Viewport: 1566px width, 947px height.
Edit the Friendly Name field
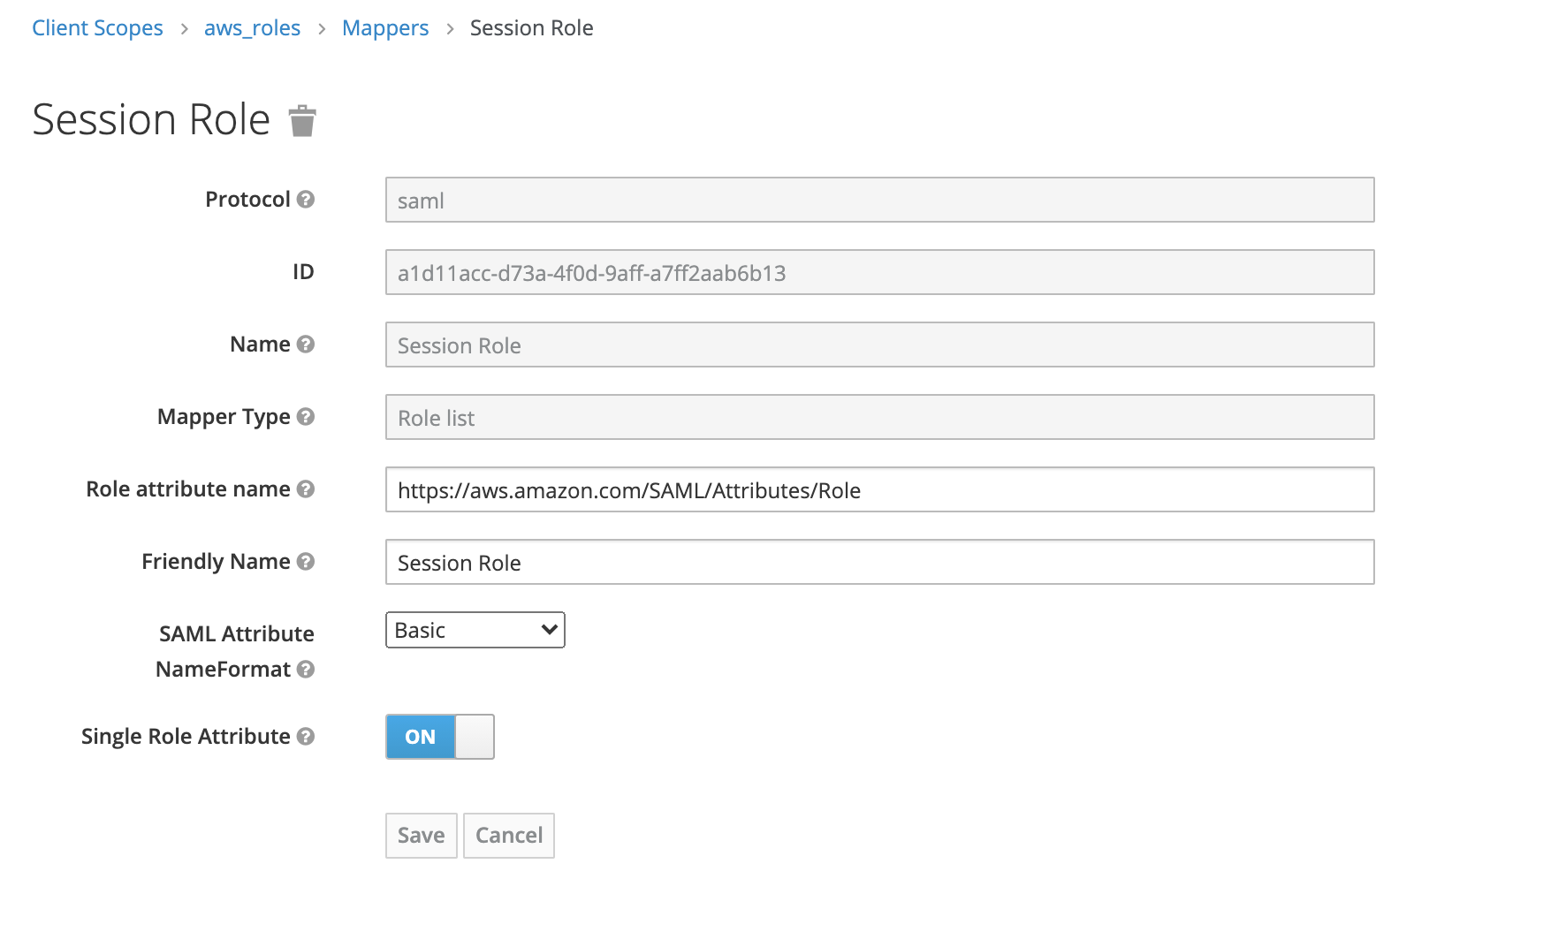pos(880,562)
